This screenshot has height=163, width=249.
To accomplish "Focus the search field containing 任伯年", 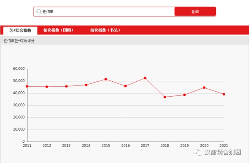I will [104, 12].
